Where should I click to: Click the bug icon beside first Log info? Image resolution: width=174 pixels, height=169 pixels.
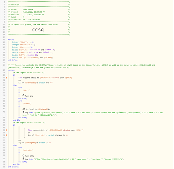pos(23,112)
